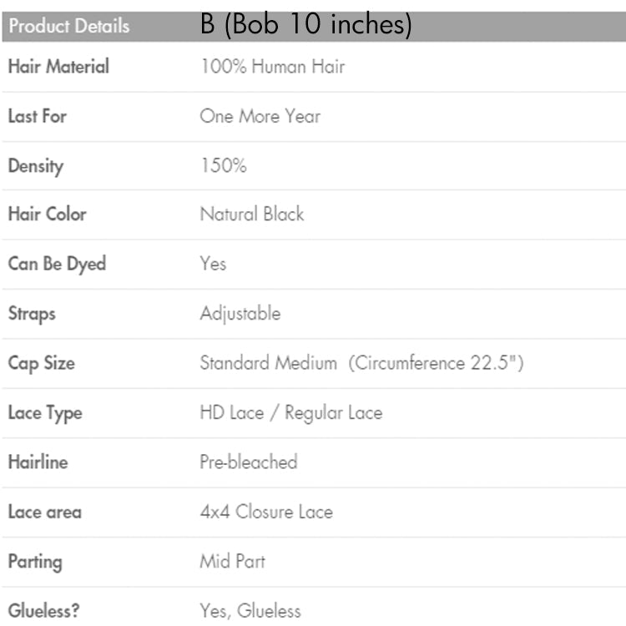
Task: Select the Adjustable straps value
Action: (x=240, y=314)
